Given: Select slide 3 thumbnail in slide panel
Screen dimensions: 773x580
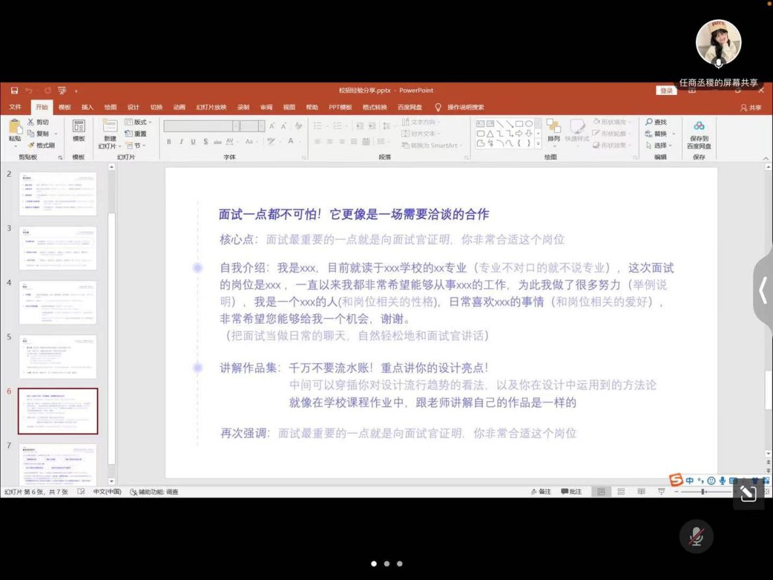Looking at the screenshot, I should coord(57,248).
